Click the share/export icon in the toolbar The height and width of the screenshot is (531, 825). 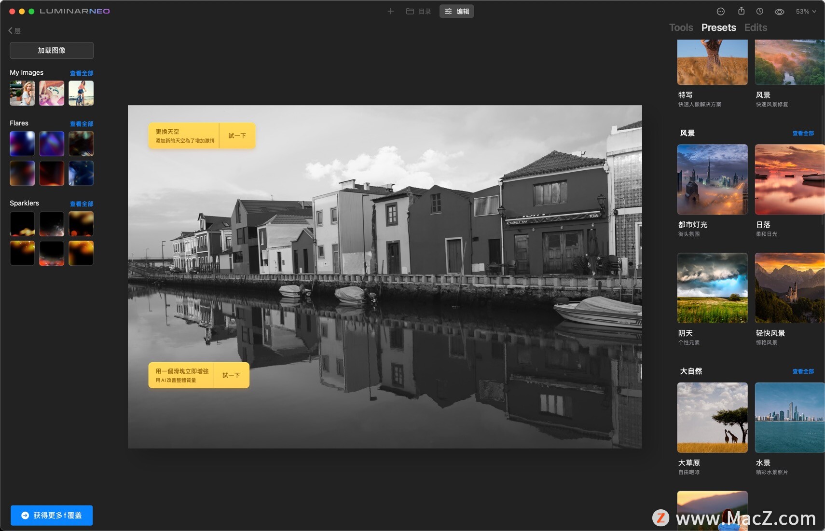[x=741, y=11]
